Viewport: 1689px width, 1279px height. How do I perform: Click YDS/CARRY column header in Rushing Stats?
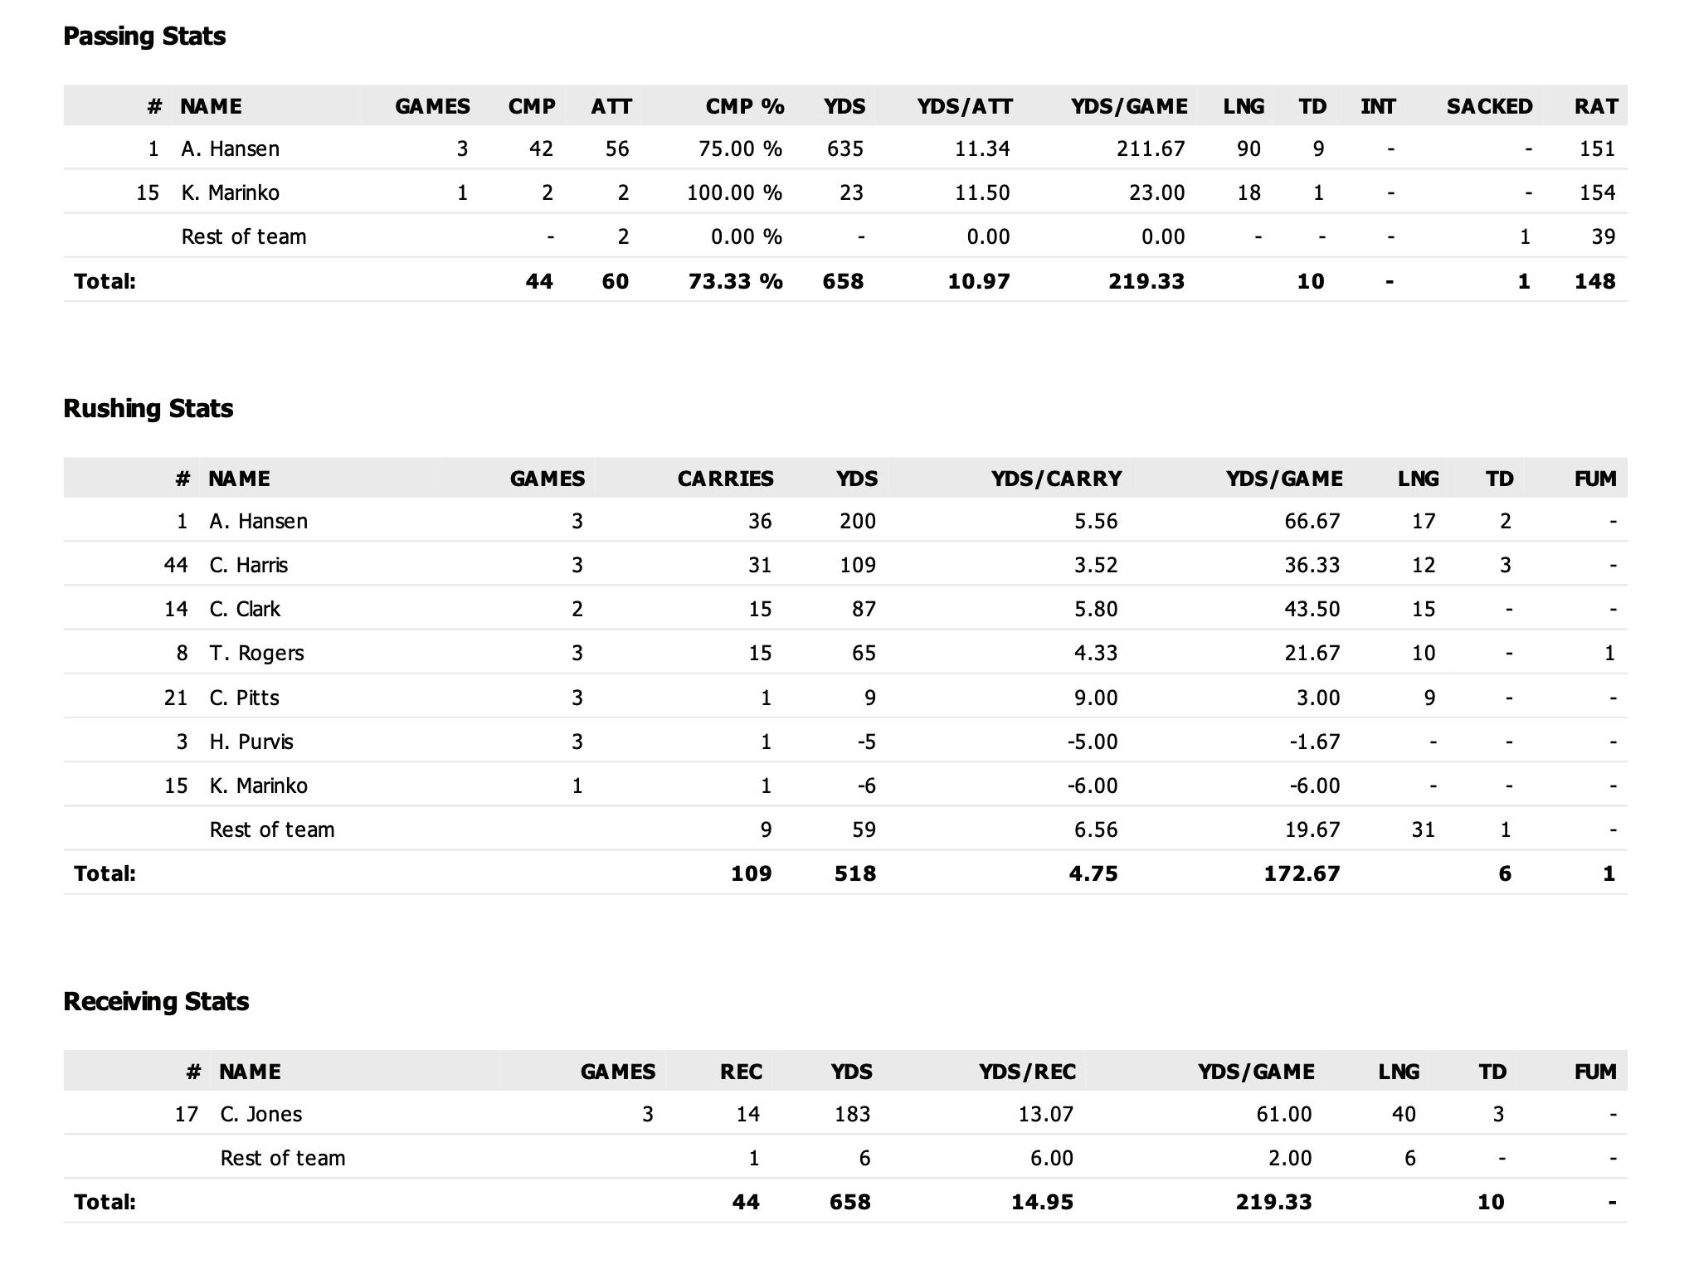(1056, 479)
